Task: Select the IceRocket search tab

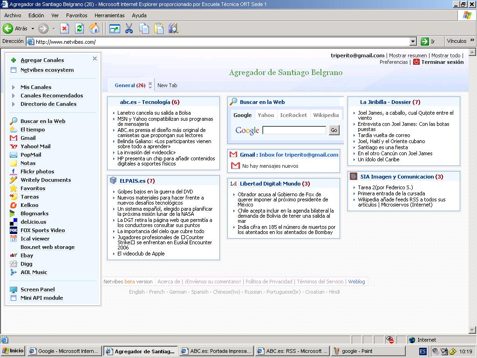Action: 293,115
